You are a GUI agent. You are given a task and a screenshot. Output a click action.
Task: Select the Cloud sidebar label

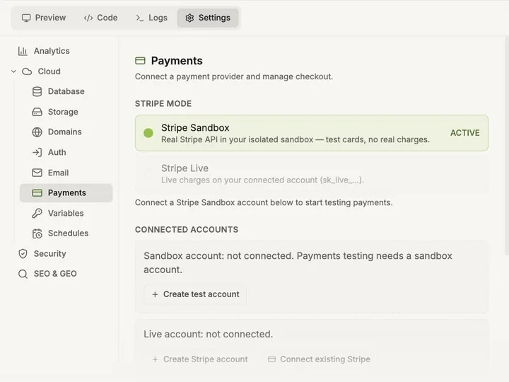click(x=49, y=71)
